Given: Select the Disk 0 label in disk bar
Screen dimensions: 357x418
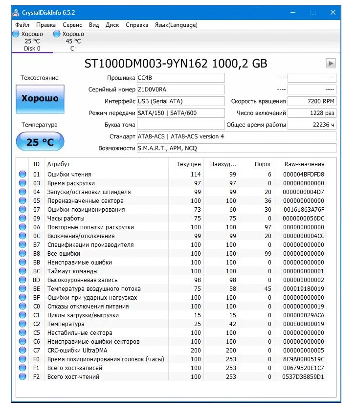Looking at the screenshot, I should click(32, 48).
